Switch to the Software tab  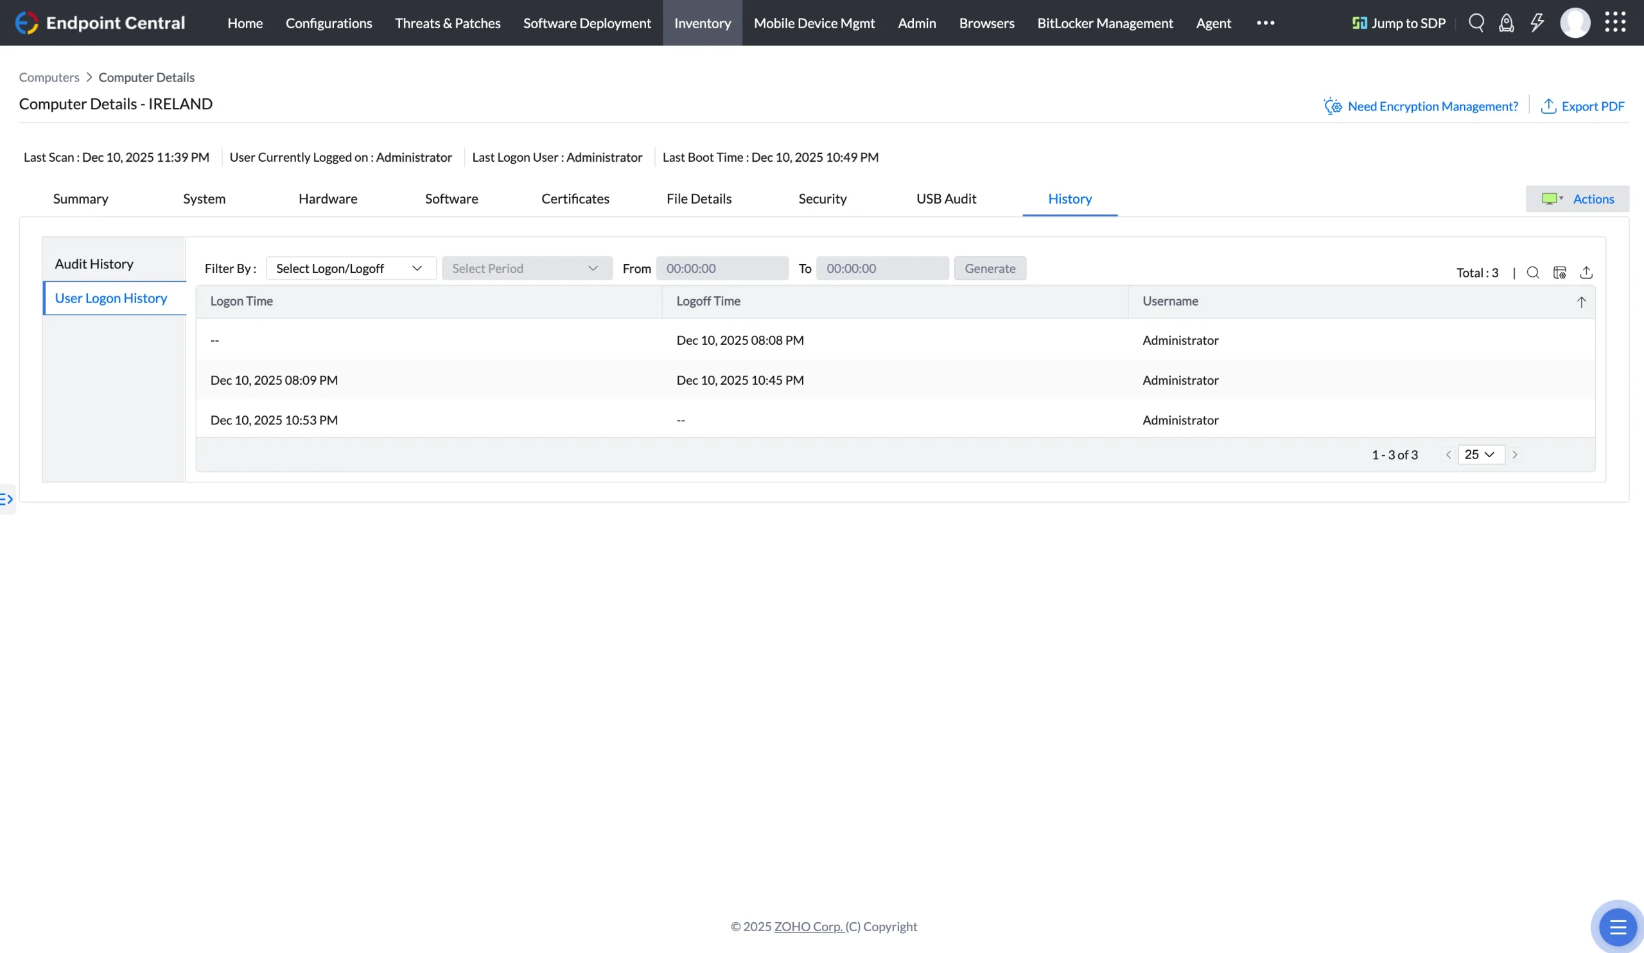pyautogui.click(x=451, y=199)
